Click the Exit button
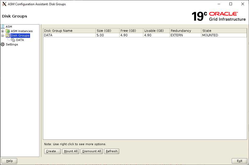Screen dimensions: 249x165 pyautogui.click(x=240, y=161)
